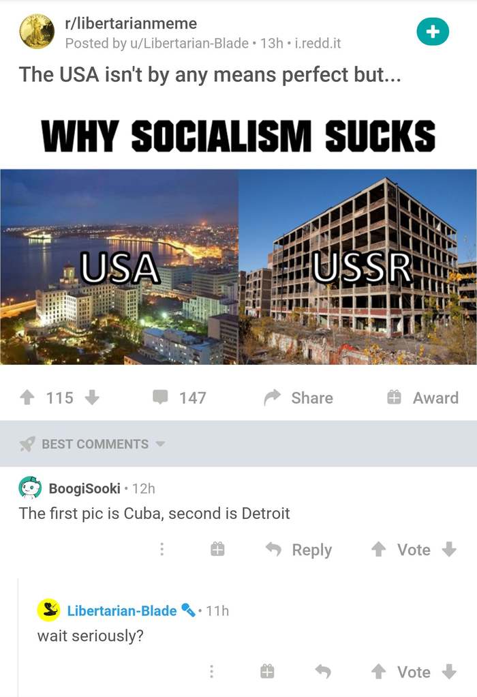The image size is (477, 697).
Task: Expand the Best Comments sort dropdown
Action: coord(93,443)
